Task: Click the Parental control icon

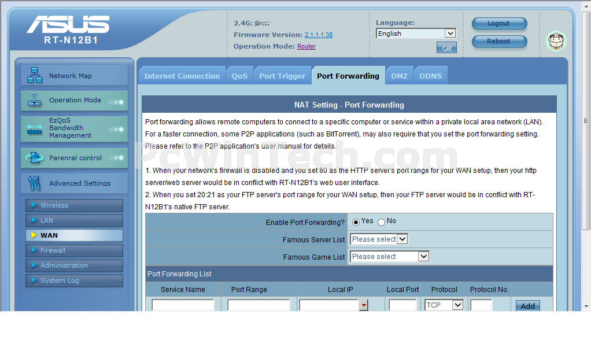Action: click(x=34, y=158)
